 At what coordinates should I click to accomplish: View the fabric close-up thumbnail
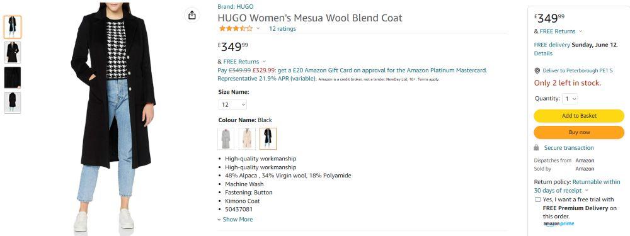(13, 77)
